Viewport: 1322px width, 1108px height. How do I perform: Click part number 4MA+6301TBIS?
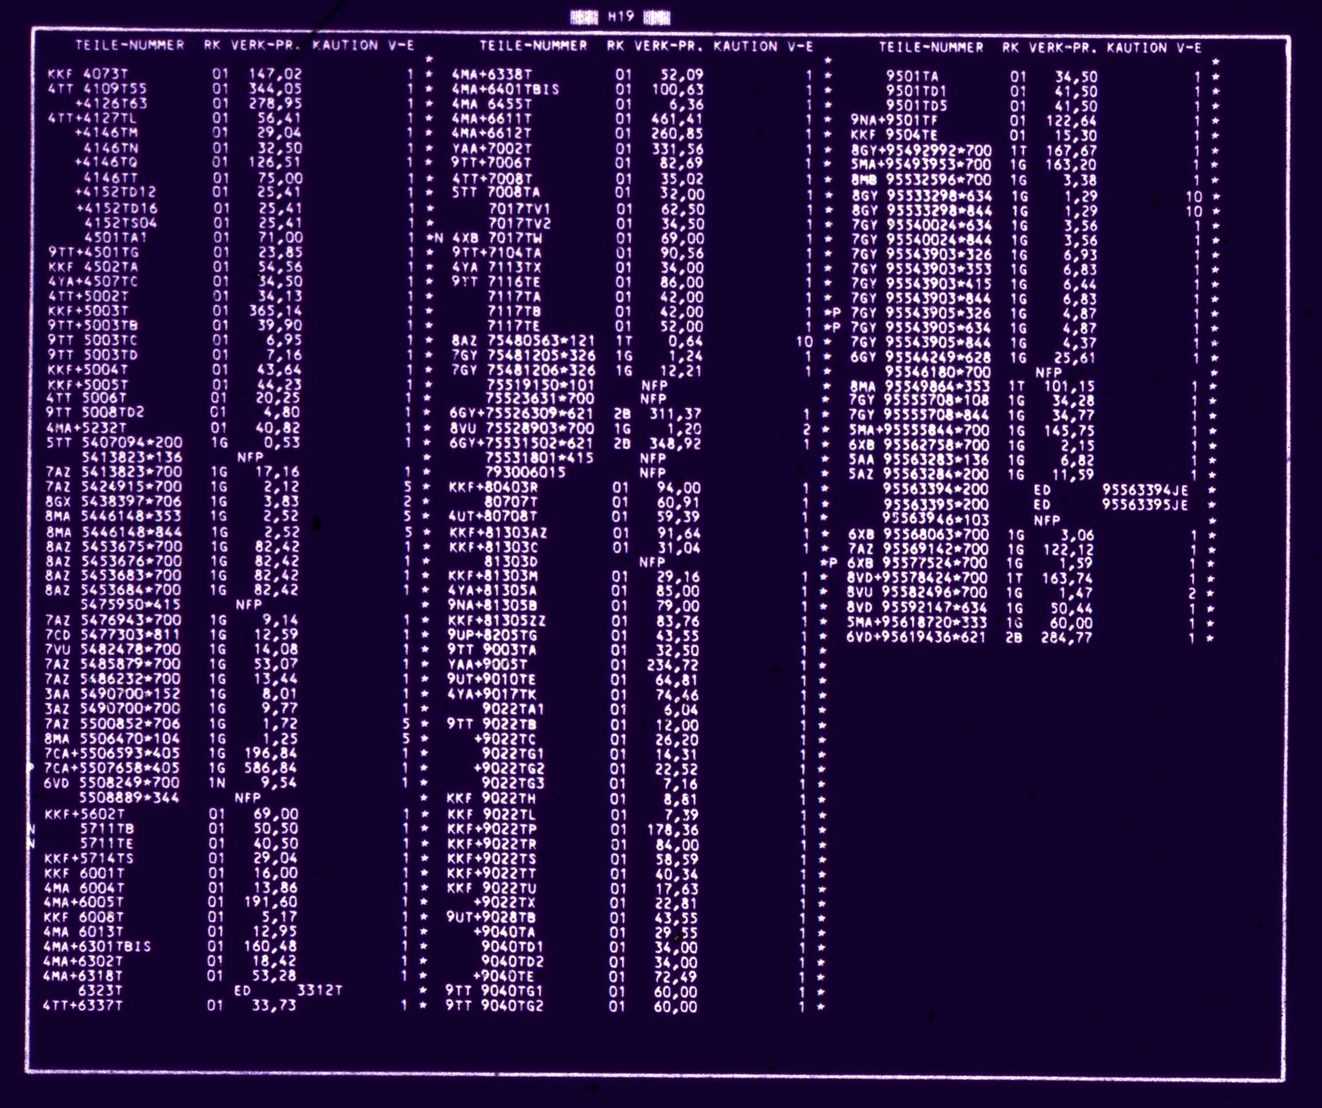[x=97, y=946]
